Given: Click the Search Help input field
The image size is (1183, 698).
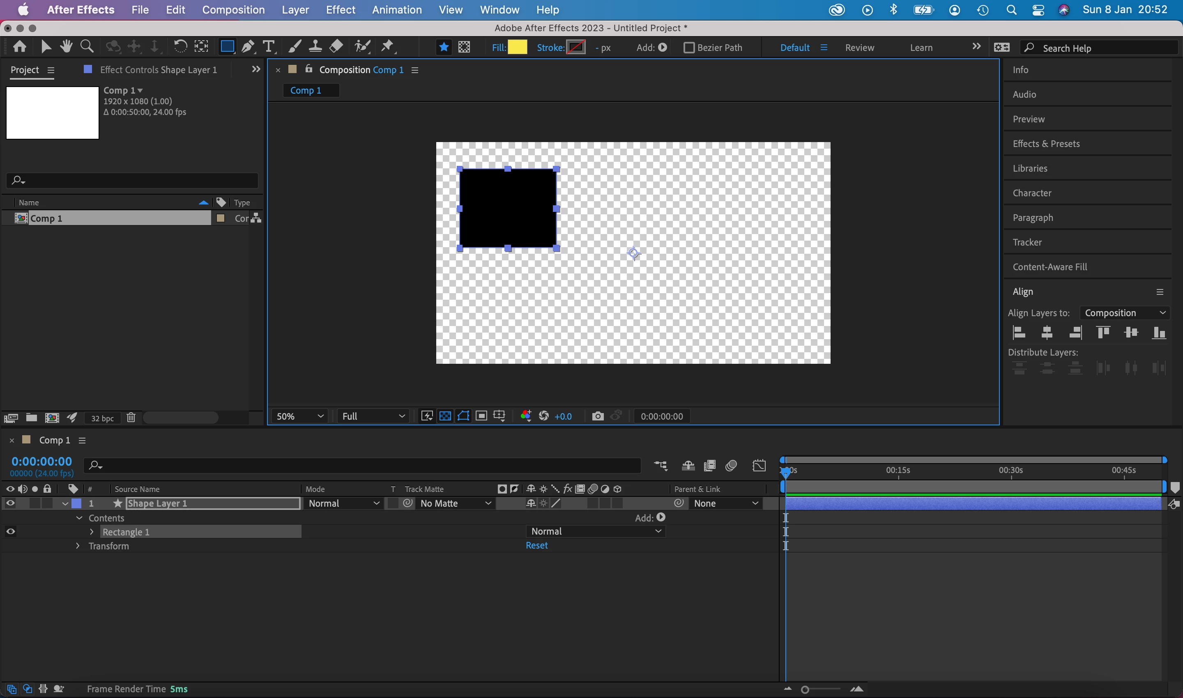Looking at the screenshot, I should click(x=1101, y=48).
